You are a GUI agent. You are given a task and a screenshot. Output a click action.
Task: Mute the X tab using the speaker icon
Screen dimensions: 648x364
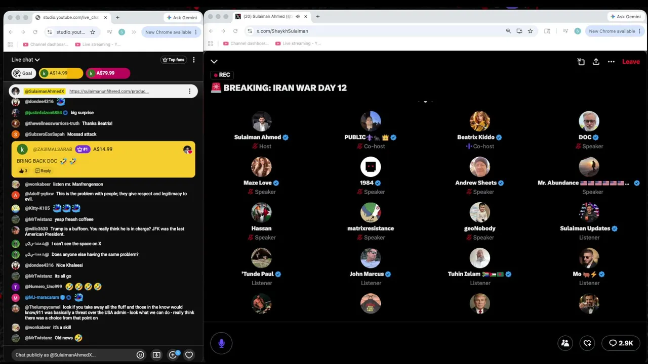pyautogui.click(x=297, y=16)
